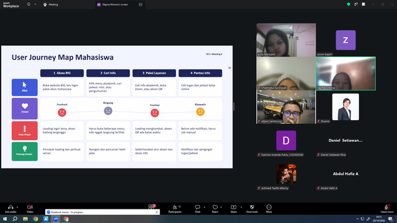Expand the Join audio options arrow
Image resolution: width=397 pixels, height=223 pixels.
pos(17,207)
